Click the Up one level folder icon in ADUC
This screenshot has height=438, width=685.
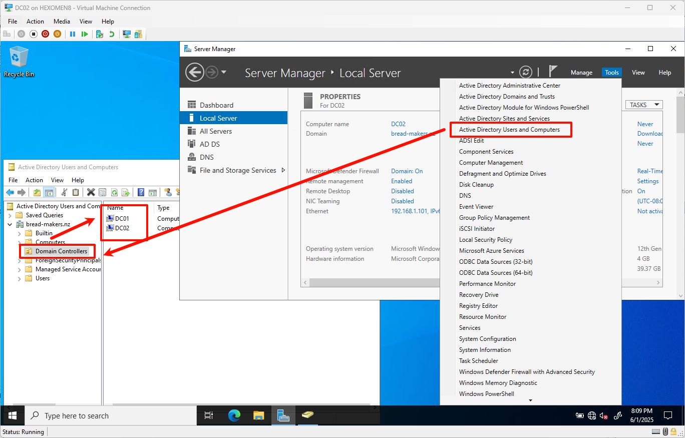37,192
